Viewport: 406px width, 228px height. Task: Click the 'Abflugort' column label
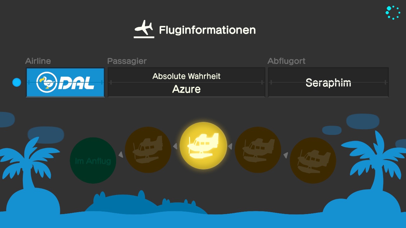286,61
